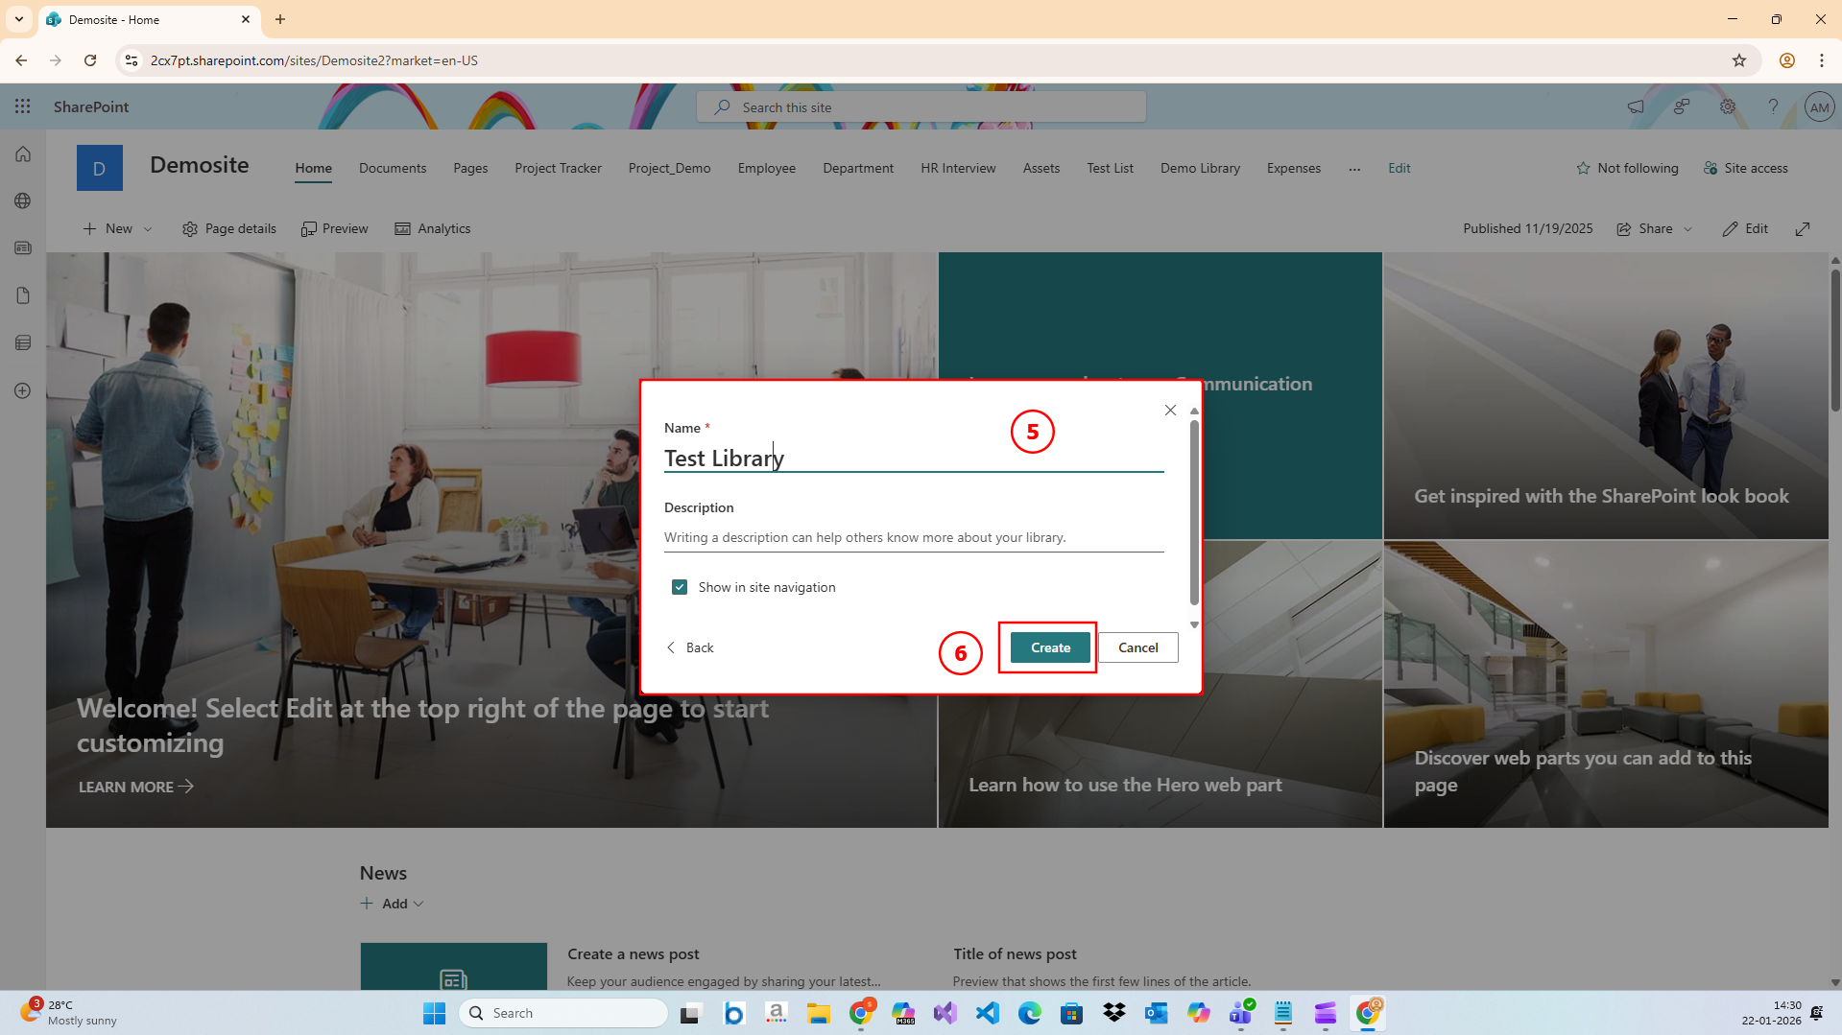Bookmark this page with the star icon

[x=1739, y=60]
